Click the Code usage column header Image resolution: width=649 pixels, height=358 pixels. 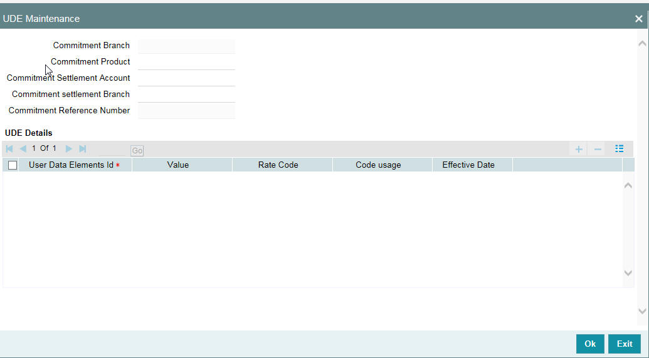[x=383, y=165]
